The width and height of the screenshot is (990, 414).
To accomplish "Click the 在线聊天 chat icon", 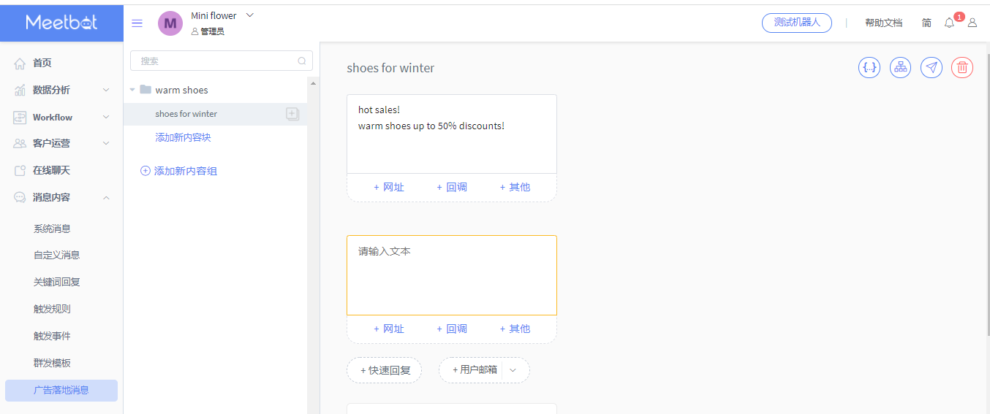I will coord(20,171).
